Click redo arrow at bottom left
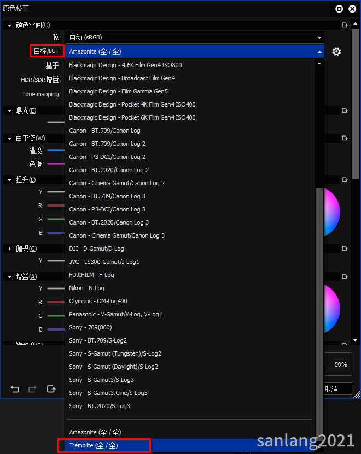Viewport: 361px width, 454px height. 32,389
